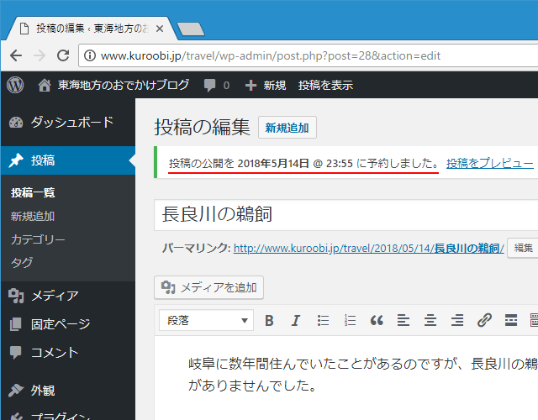The width and height of the screenshot is (538, 420).
Task: Open the 段落 format dropdown
Action: click(x=206, y=320)
